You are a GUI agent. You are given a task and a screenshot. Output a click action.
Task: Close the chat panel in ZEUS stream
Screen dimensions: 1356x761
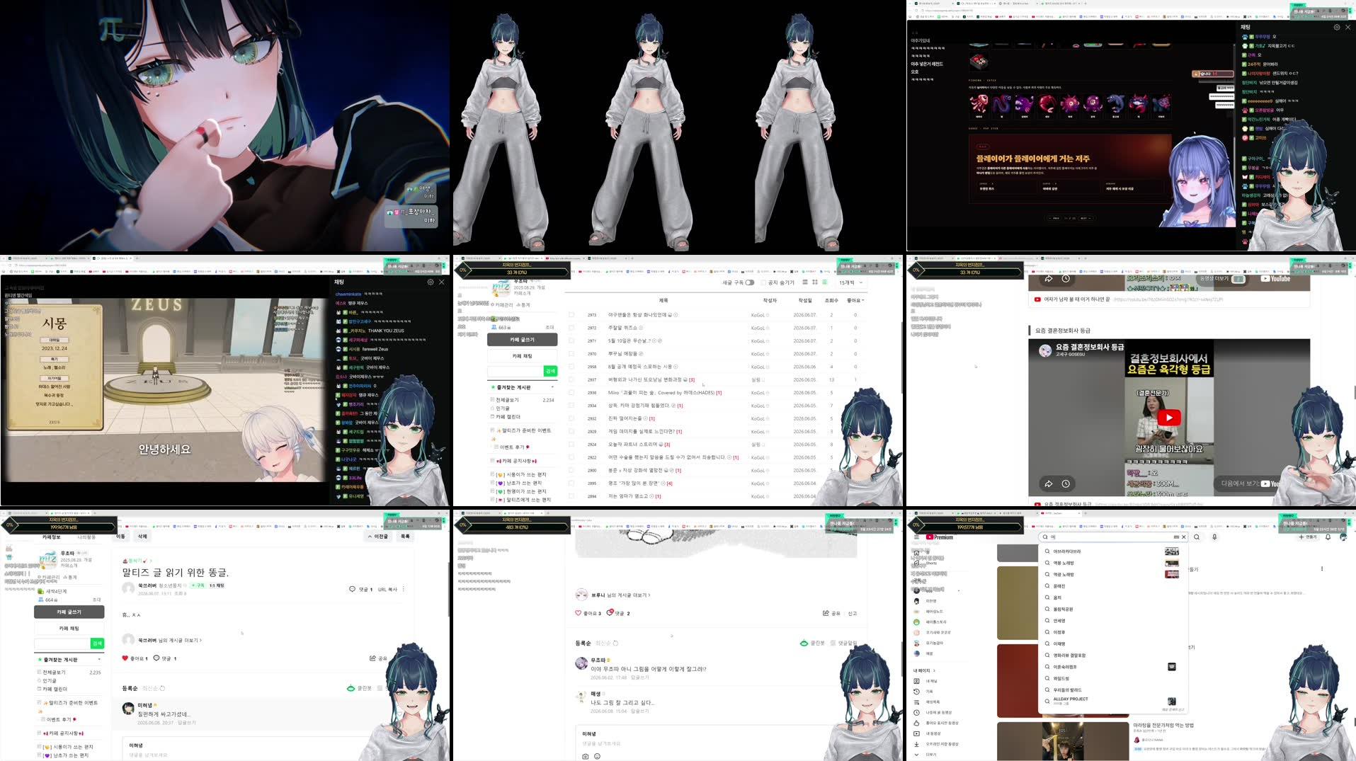[x=442, y=282]
